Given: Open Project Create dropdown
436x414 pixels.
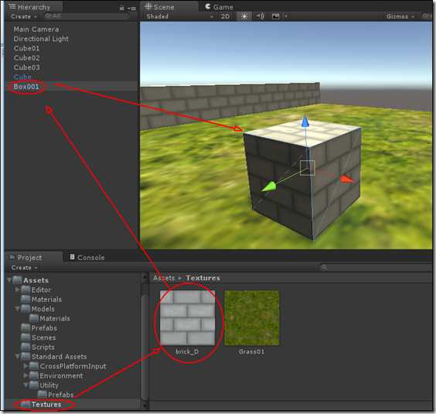Looking at the screenshot, I should tap(24, 268).
